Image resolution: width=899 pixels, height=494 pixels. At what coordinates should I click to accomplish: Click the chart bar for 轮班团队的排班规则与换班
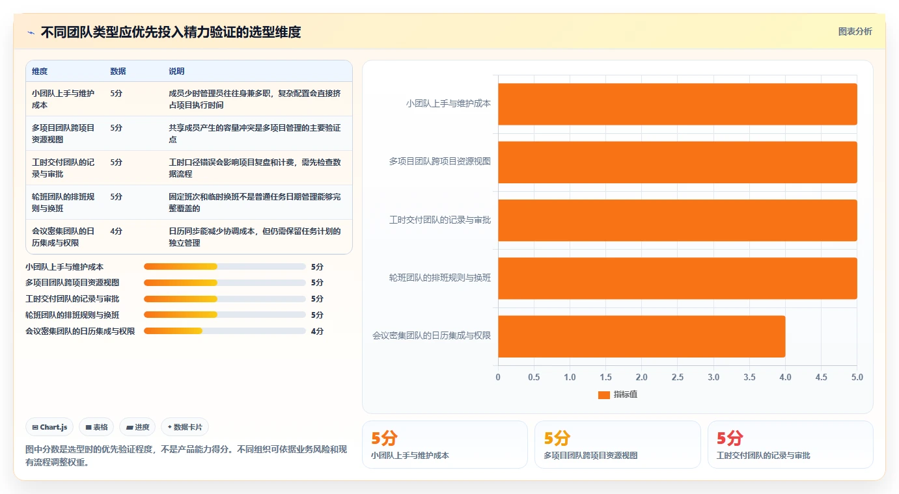click(x=678, y=278)
